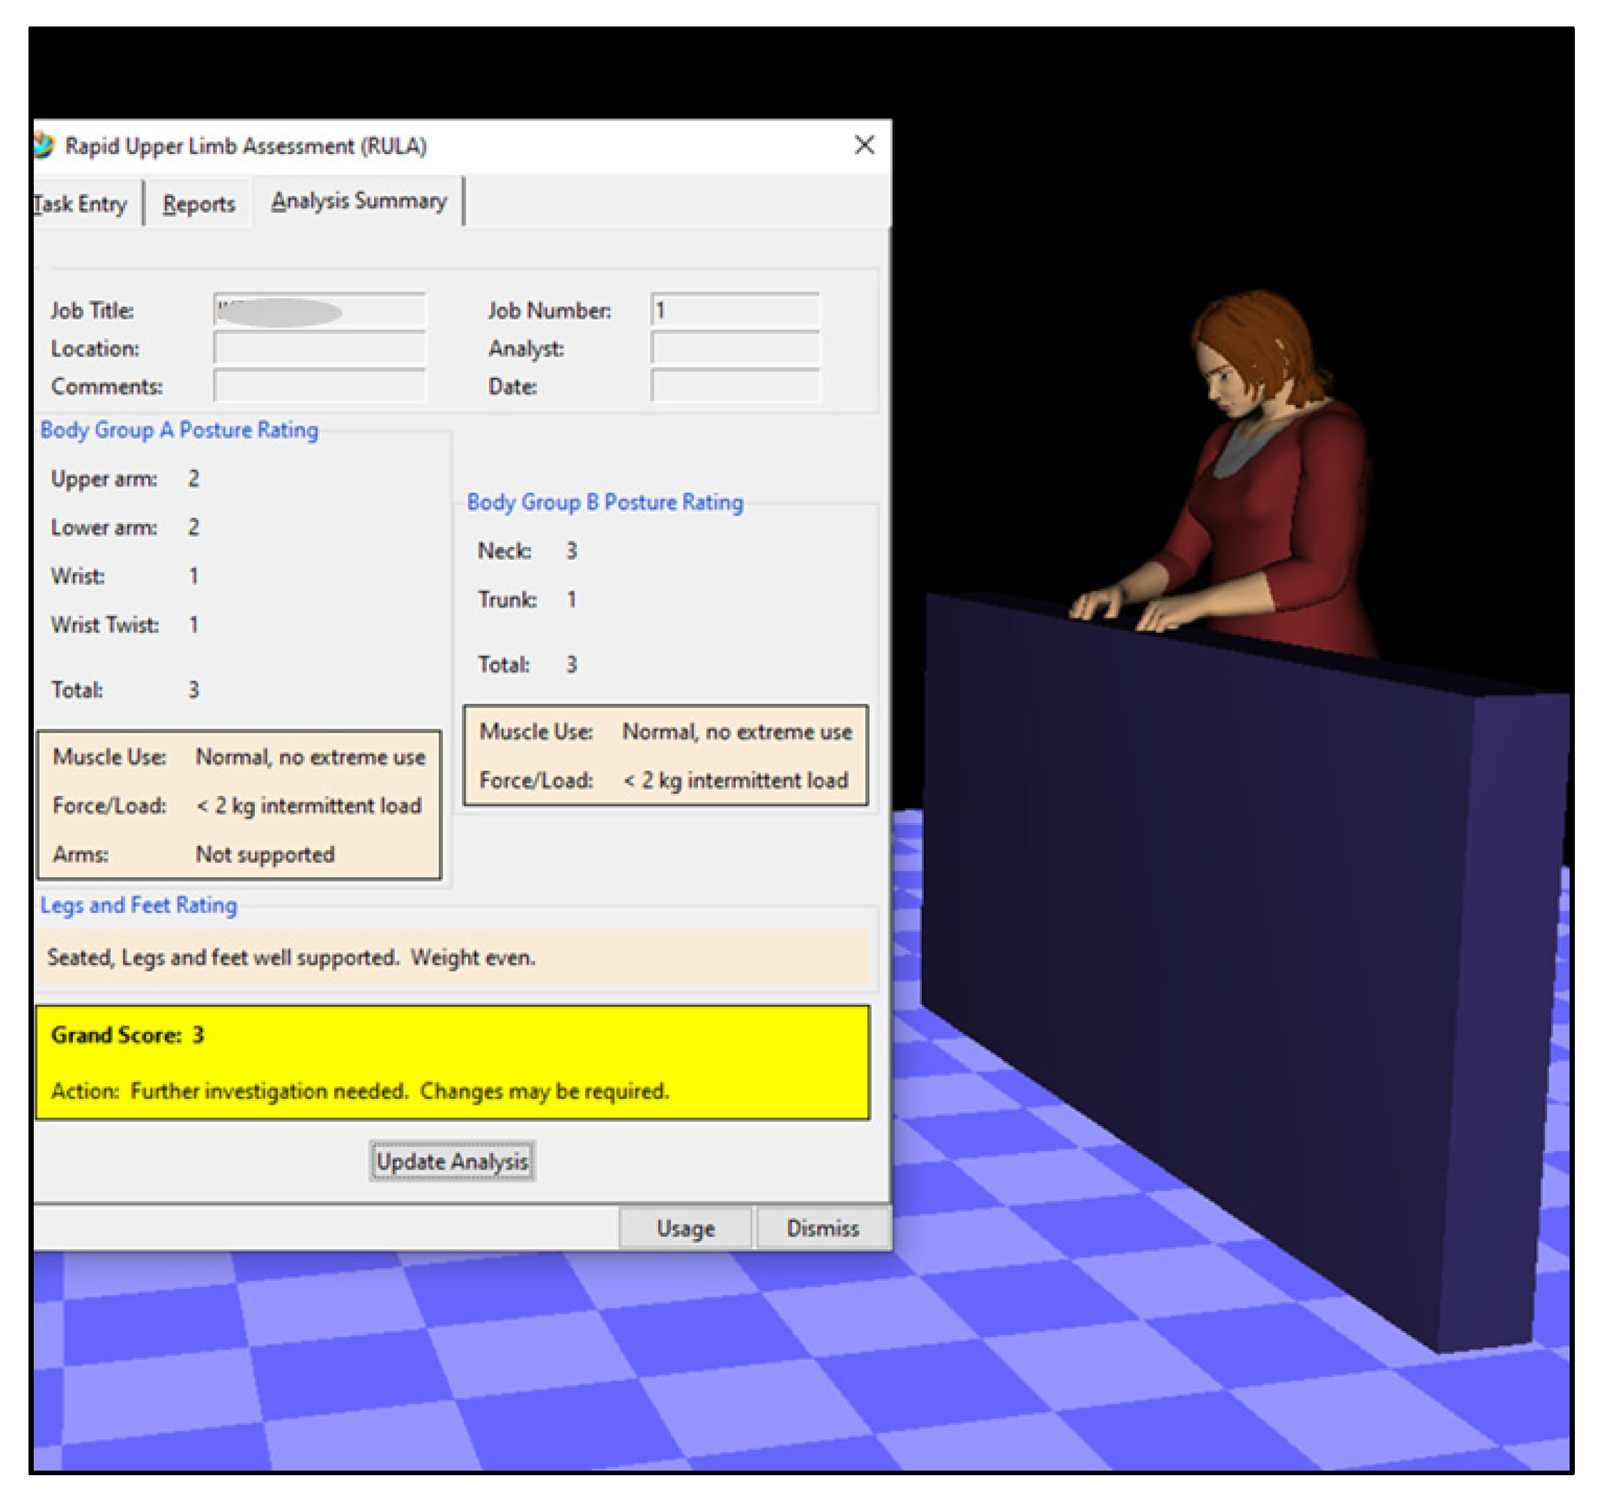Click the RULA dialog app icon
Viewport: 1600px width, 1501px height.
[44, 146]
